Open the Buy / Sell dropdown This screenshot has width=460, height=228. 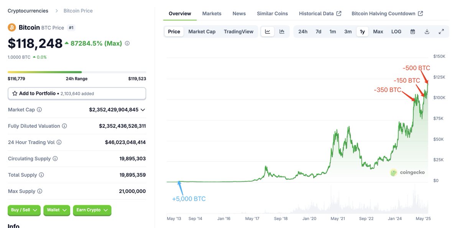coord(24,210)
